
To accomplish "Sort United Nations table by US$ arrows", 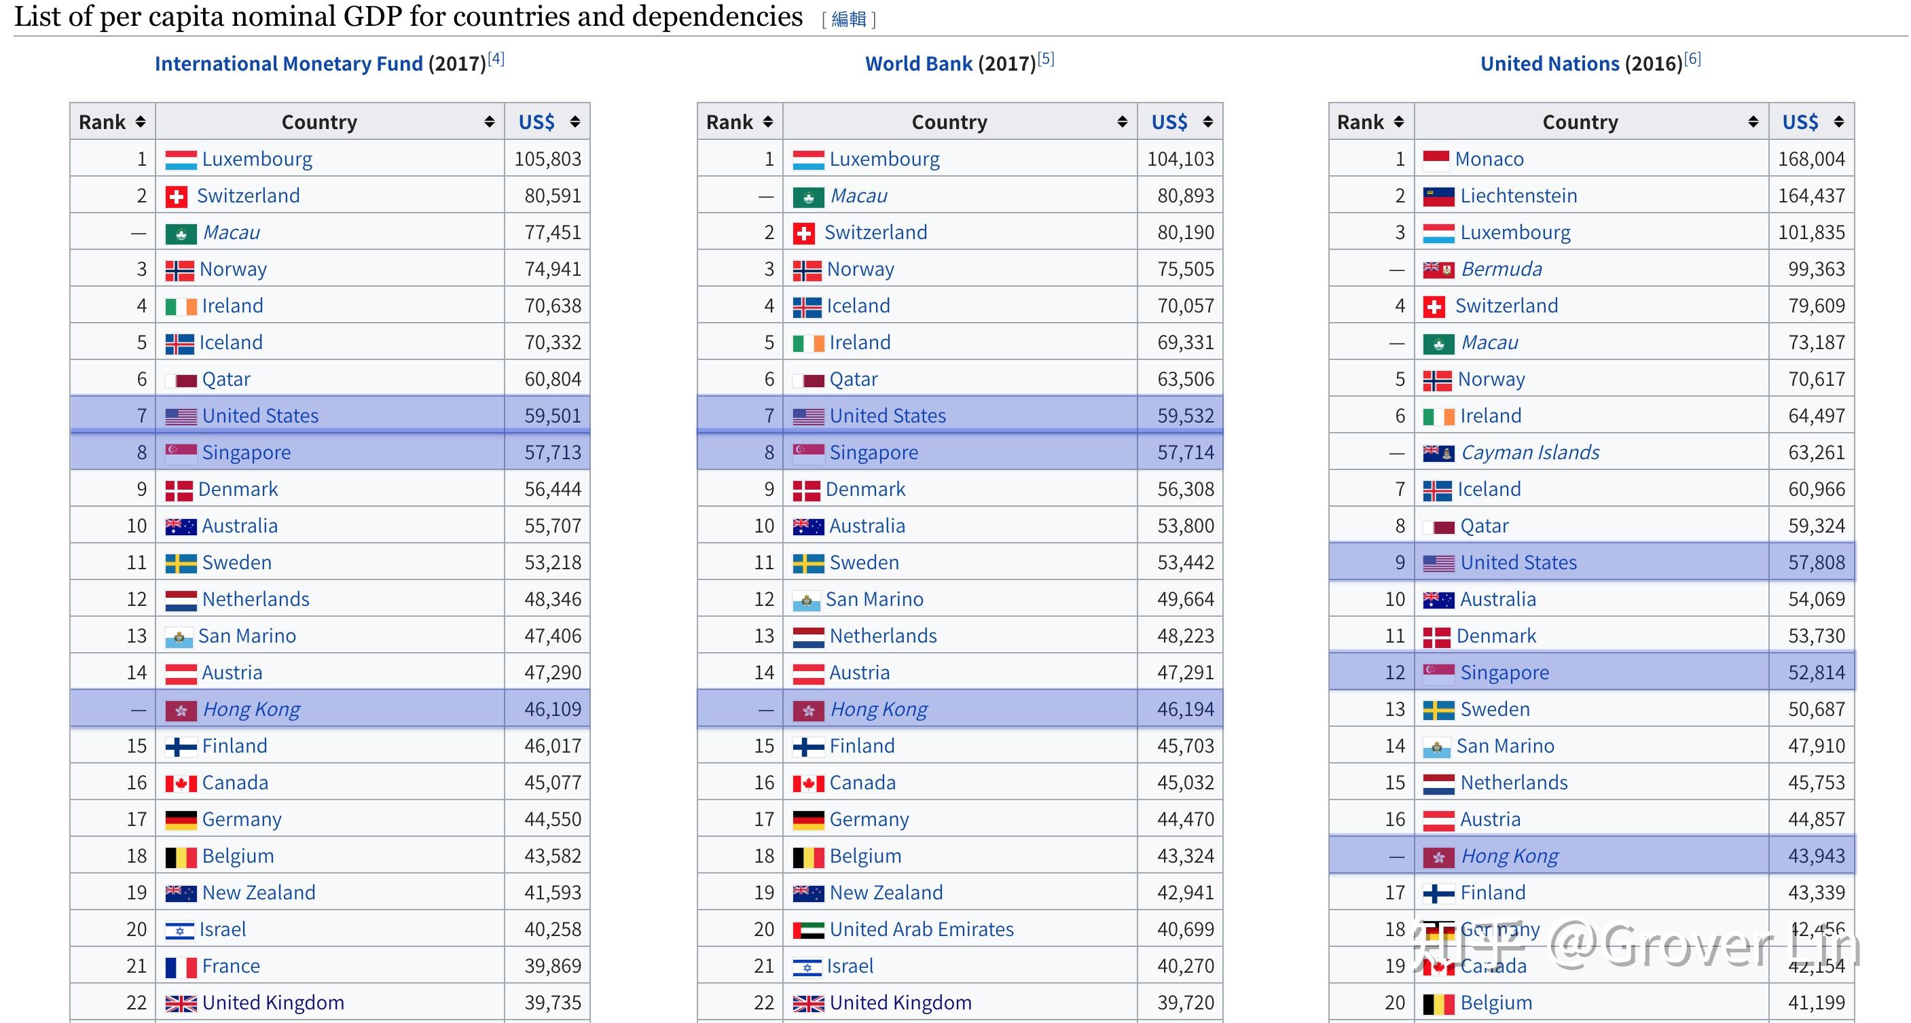I will (x=1838, y=122).
